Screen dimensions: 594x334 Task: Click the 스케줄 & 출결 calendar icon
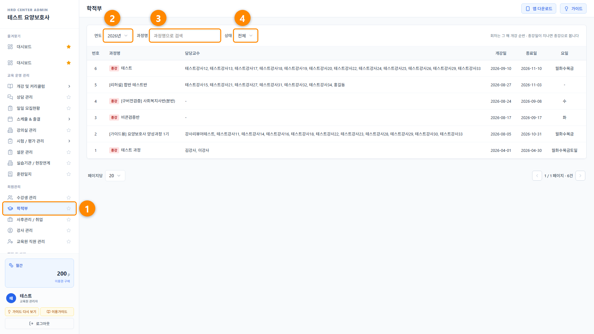10,119
